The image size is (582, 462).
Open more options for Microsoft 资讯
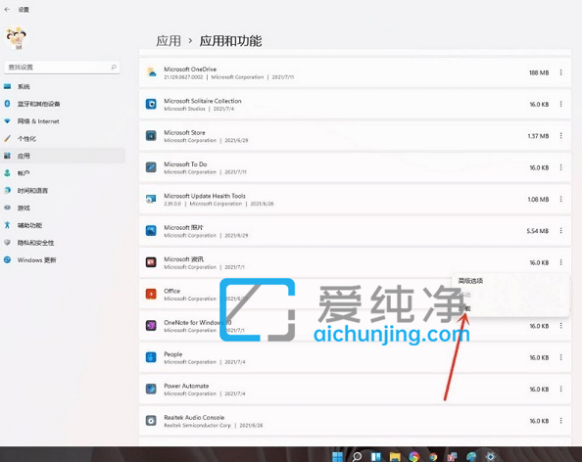point(560,262)
